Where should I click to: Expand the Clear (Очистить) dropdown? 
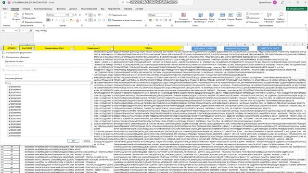tap(259, 22)
